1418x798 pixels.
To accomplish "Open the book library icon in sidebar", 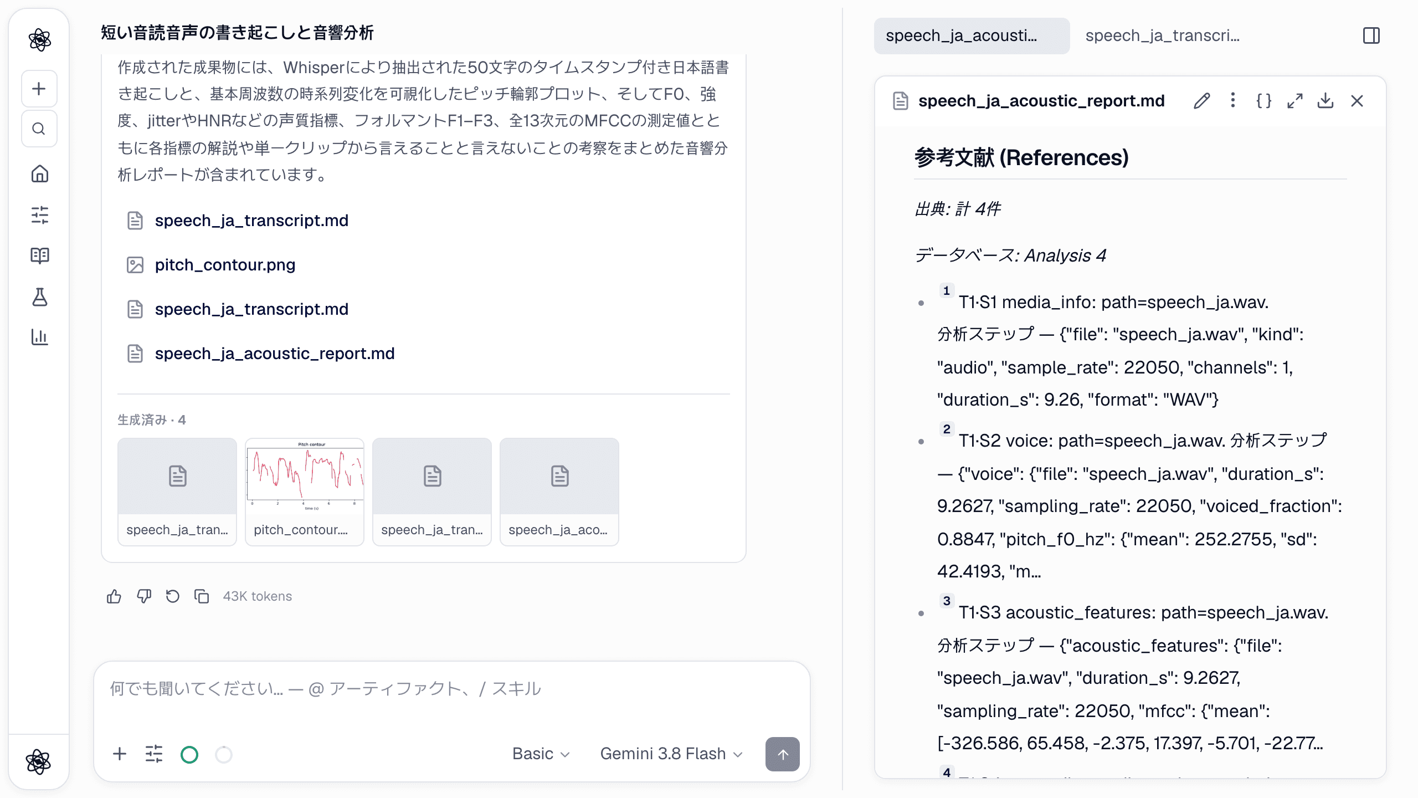I will click(x=39, y=255).
